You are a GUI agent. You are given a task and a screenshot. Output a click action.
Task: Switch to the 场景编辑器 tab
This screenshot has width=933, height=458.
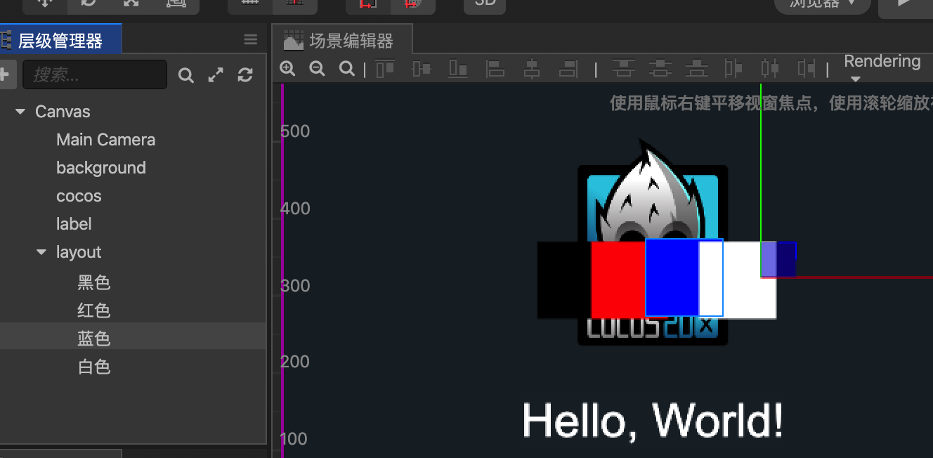click(x=342, y=40)
